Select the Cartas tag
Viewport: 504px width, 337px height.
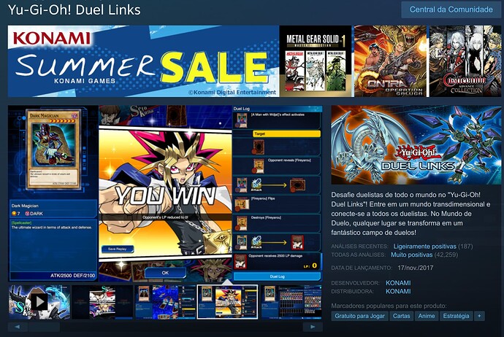coord(402,316)
